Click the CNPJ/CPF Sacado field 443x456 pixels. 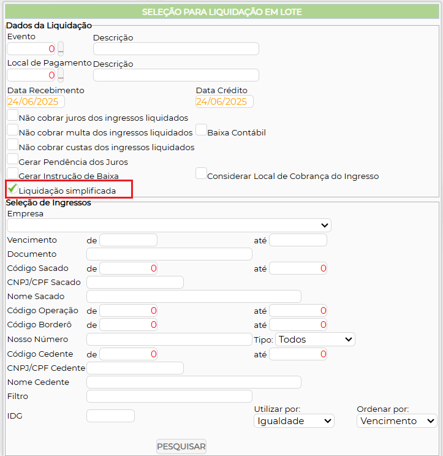point(135,283)
